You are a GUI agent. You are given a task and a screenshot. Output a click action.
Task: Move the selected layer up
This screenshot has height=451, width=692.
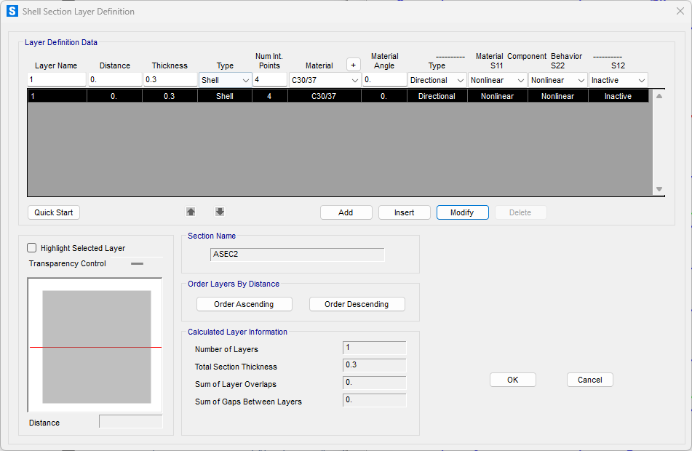pos(191,212)
